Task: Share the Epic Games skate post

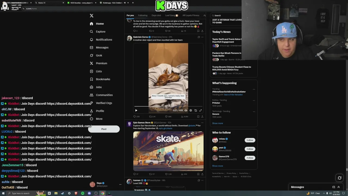Action: (x=202, y=174)
